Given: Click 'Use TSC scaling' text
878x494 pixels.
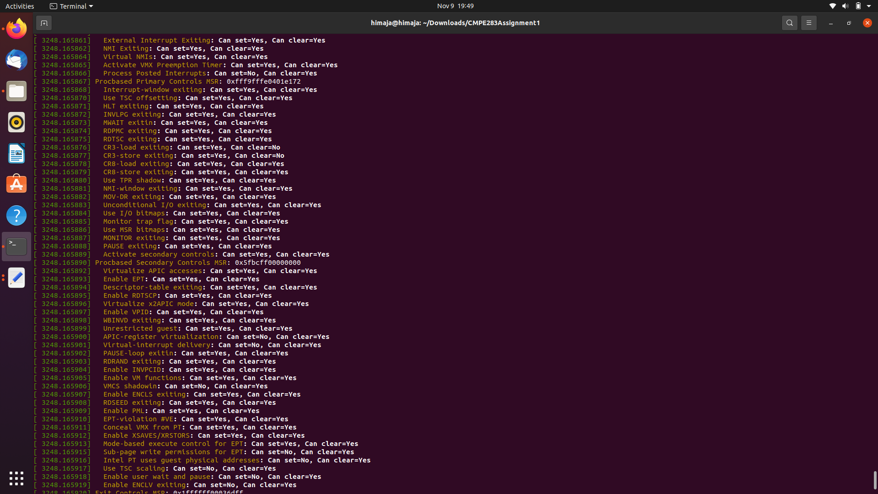Looking at the screenshot, I should tap(134, 468).
